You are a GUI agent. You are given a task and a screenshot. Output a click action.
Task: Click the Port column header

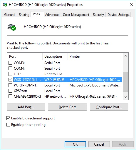(25, 56)
